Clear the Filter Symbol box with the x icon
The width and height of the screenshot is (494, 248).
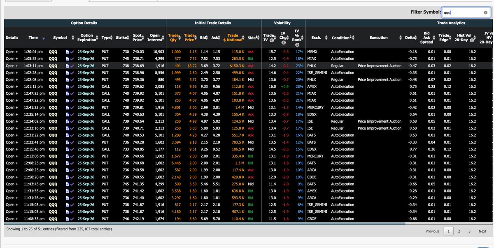(486, 12)
